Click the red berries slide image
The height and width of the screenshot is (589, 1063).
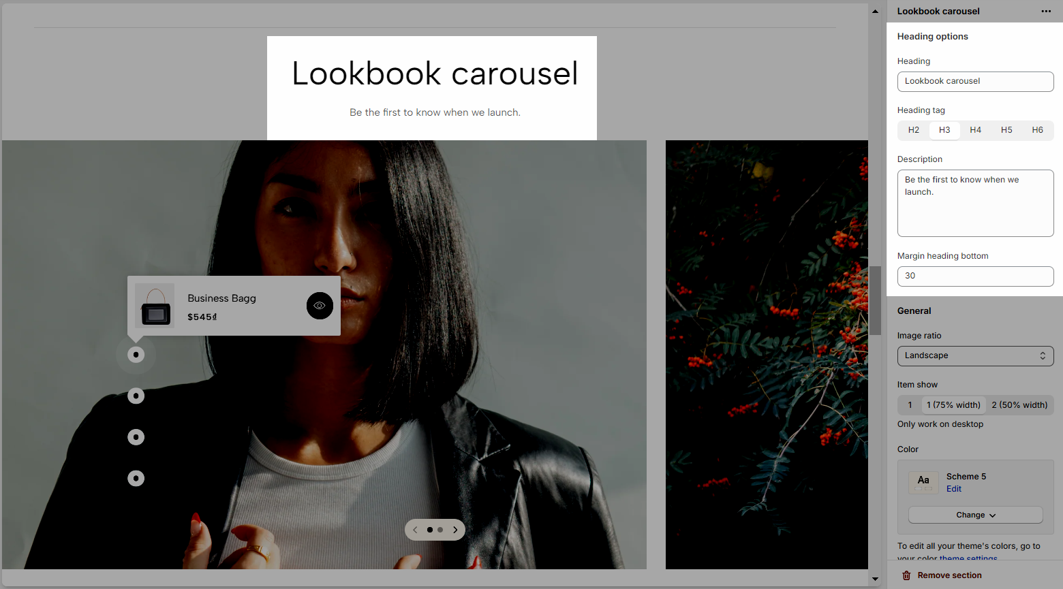coord(767,354)
